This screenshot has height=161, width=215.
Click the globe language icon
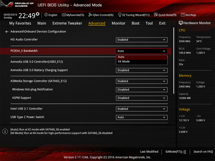(x=46, y=15)
